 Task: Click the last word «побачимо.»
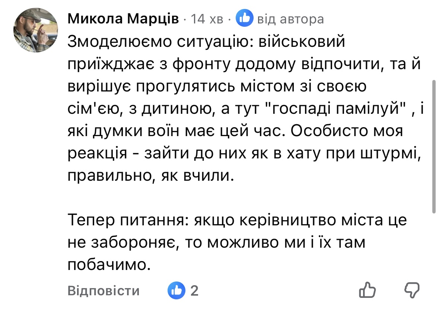pyautogui.click(x=106, y=265)
